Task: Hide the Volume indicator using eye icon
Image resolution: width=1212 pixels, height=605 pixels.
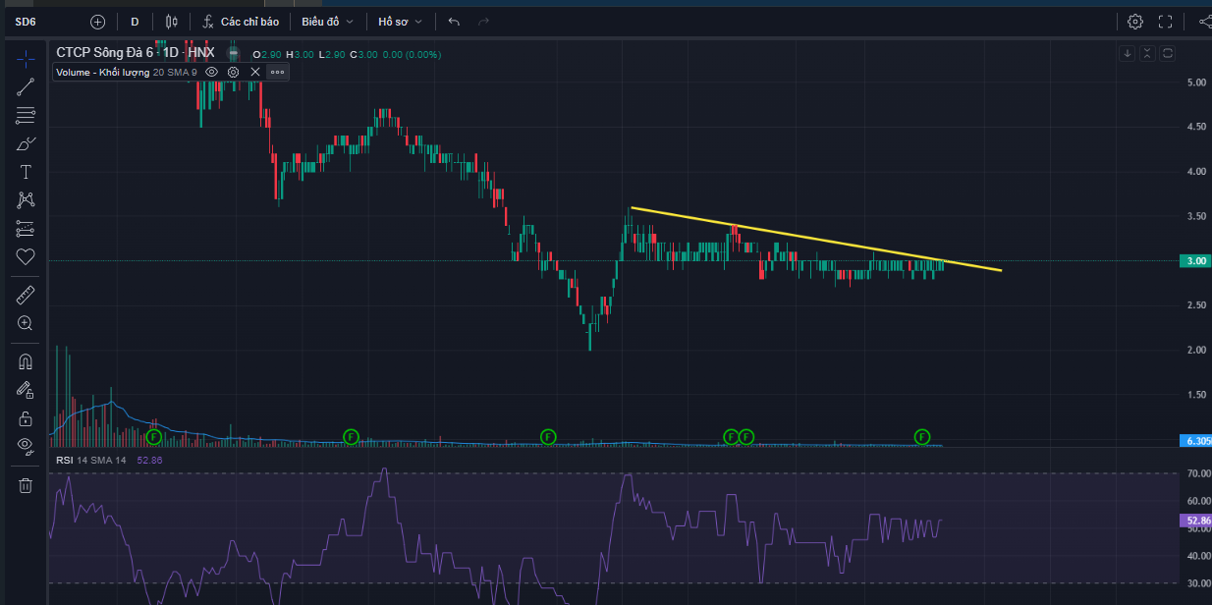Action: coord(211,72)
